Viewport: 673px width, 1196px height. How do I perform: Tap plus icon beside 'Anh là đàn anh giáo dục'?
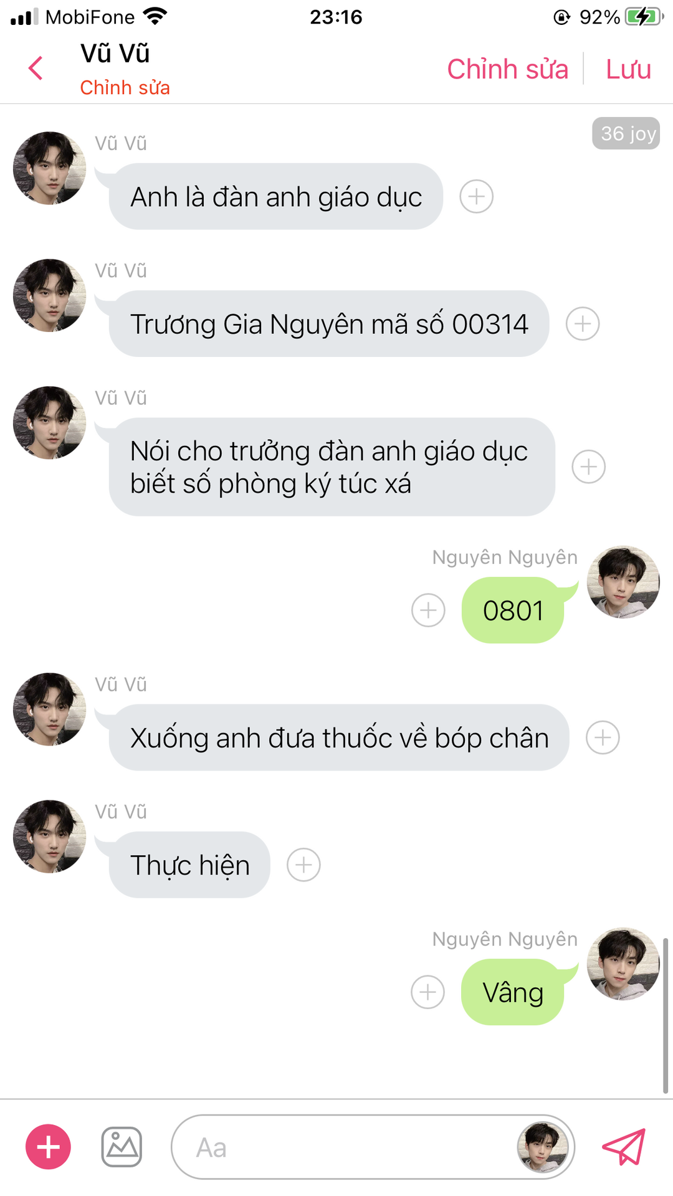[x=477, y=197]
